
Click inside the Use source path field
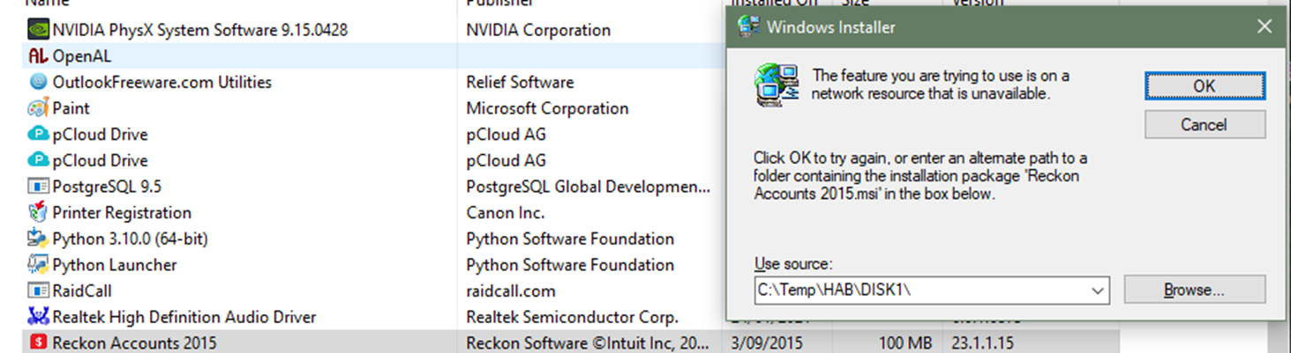pyautogui.click(x=921, y=290)
